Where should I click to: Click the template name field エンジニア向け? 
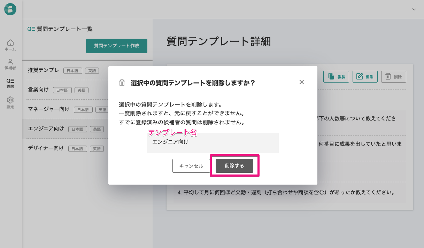[213, 143]
